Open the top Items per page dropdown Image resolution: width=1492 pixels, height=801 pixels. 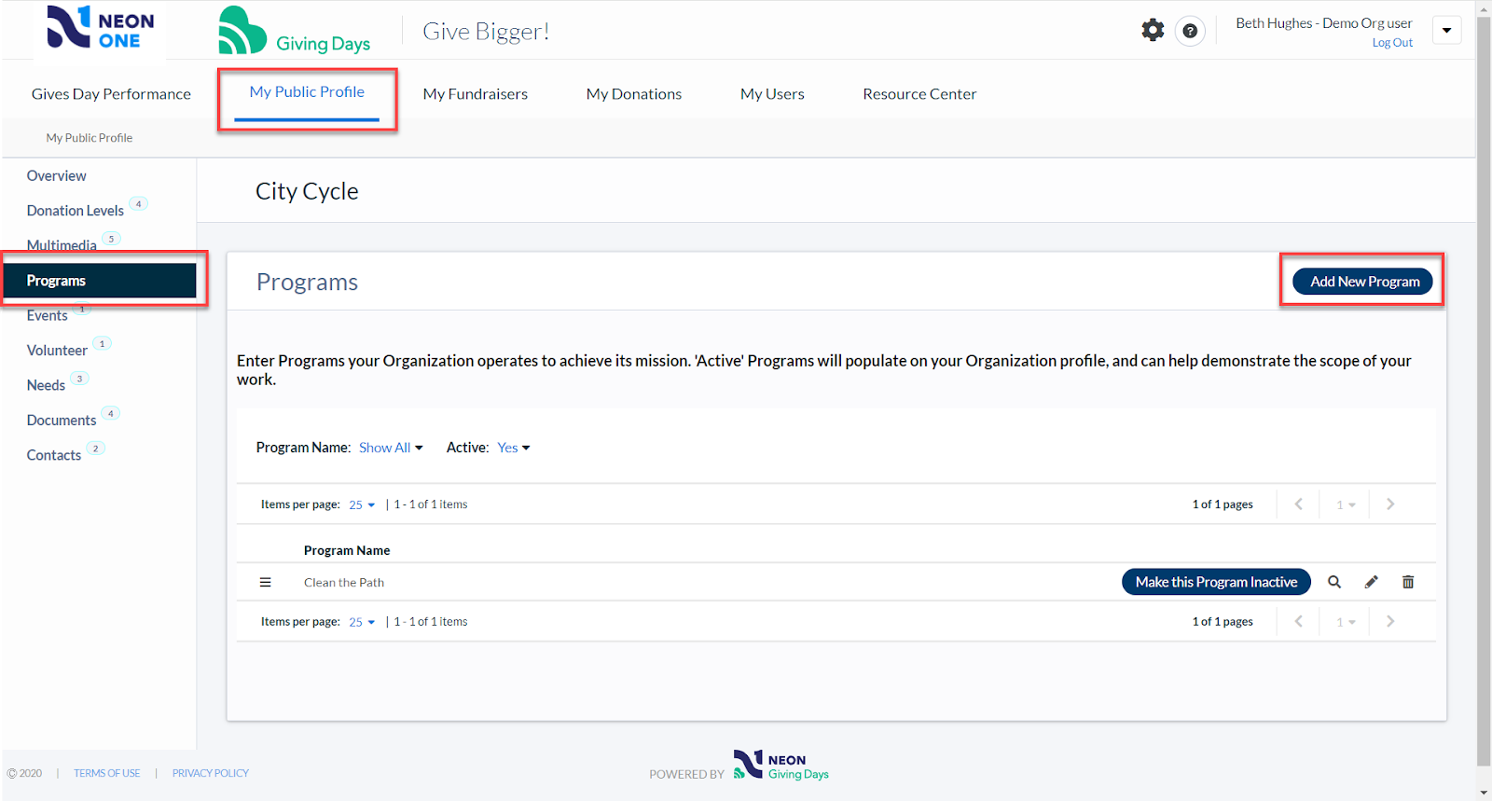click(x=362, y=504)
